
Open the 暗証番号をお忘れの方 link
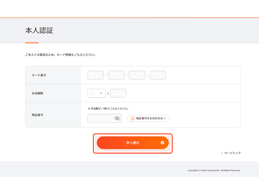click(148, 118)
